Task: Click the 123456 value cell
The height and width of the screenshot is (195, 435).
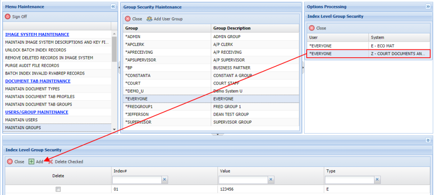Action: (x=271, y=189)
